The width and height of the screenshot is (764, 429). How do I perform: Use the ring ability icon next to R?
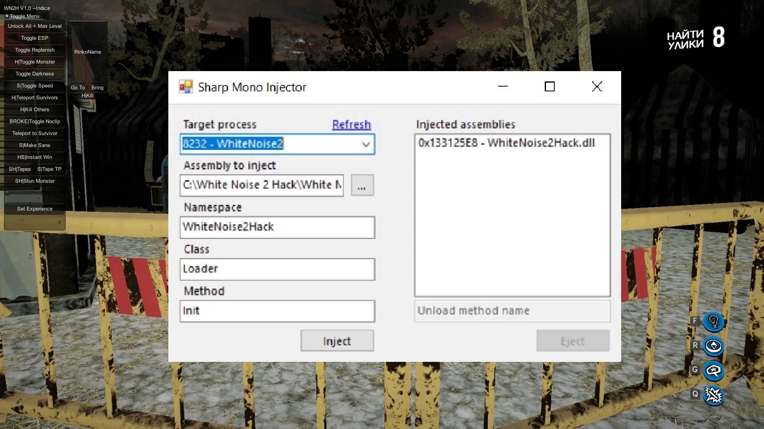click(713, 346)
